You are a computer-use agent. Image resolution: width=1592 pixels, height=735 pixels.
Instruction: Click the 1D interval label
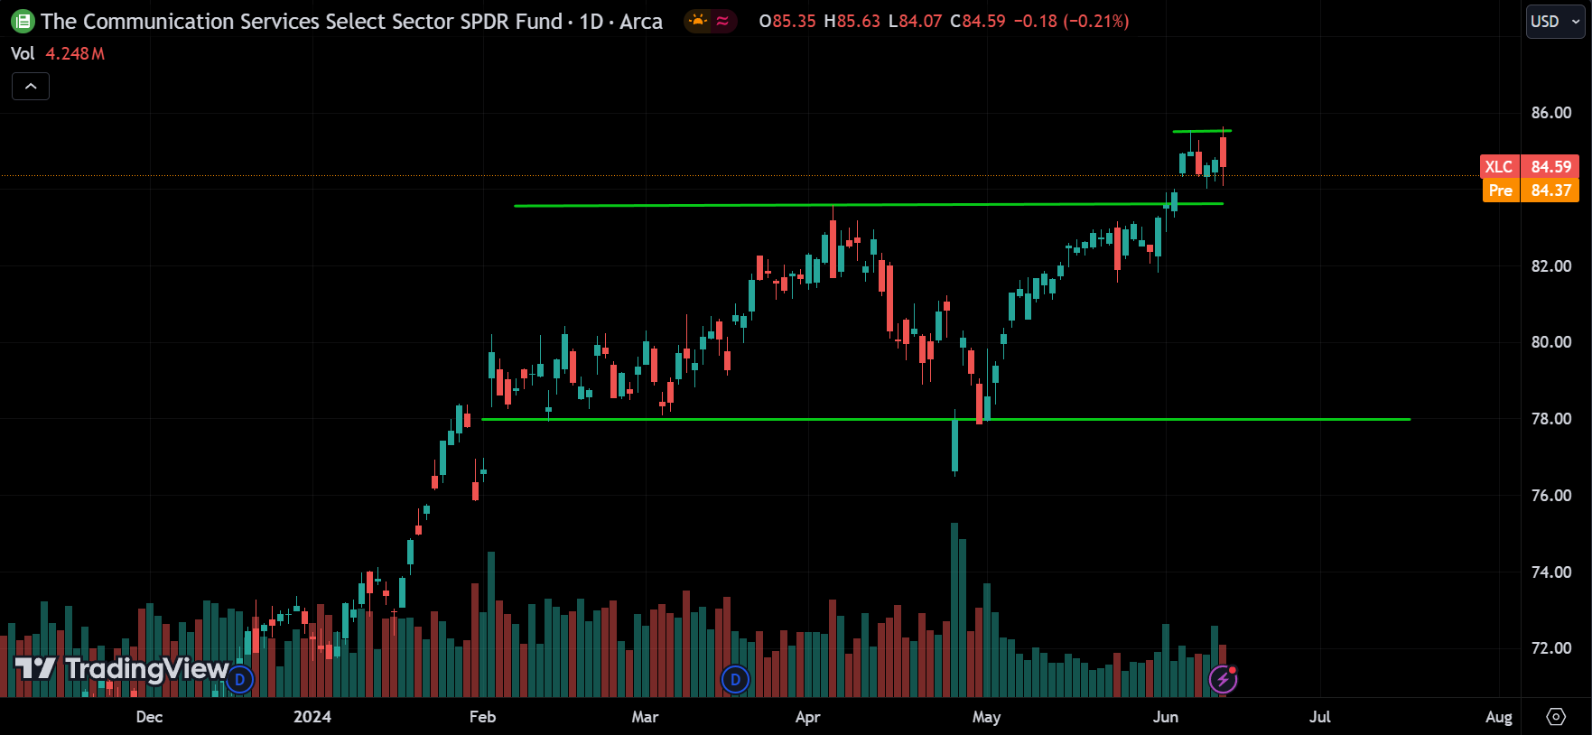pos(591,21)
